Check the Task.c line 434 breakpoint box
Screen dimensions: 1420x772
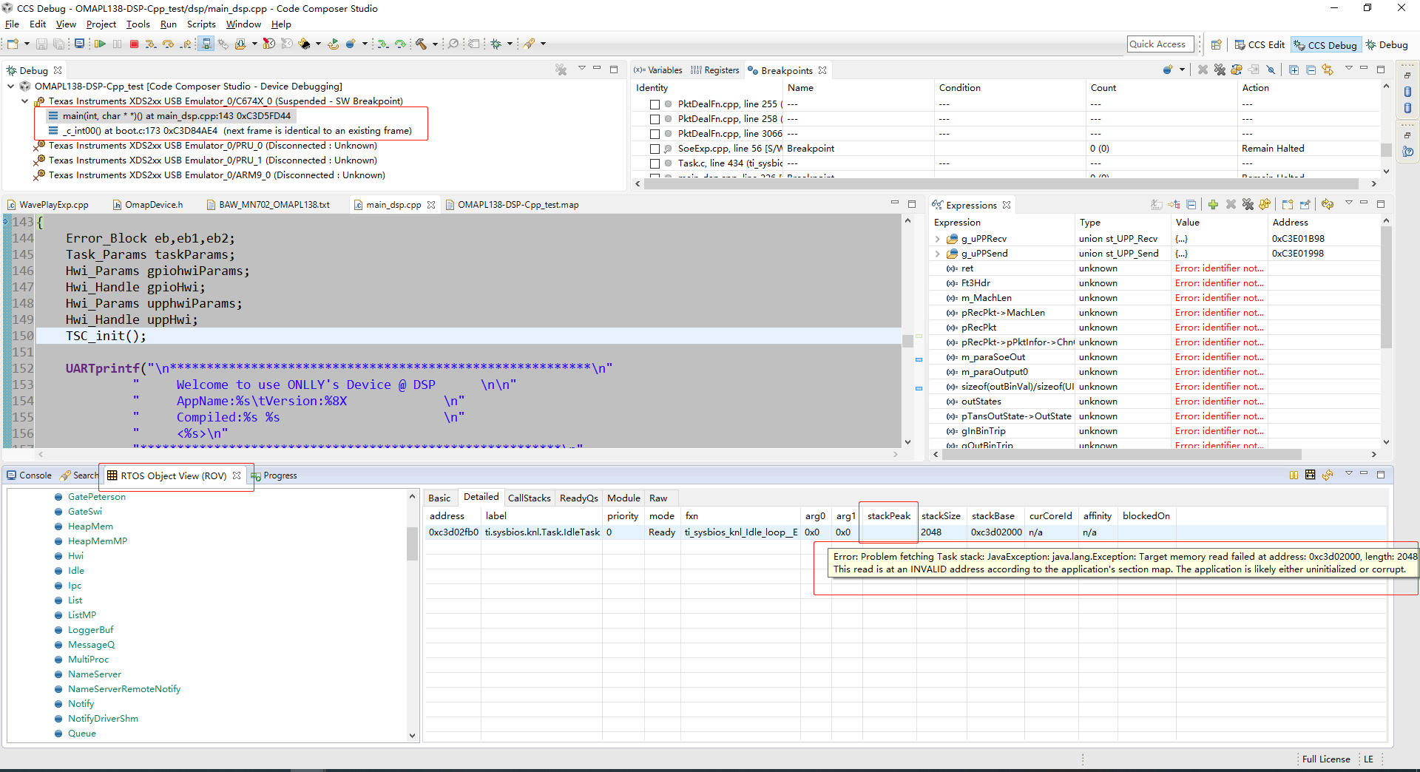(x=655, y=163)
